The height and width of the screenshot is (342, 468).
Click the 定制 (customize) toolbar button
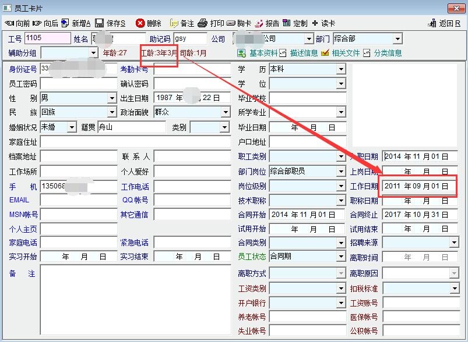pos(287,23)
